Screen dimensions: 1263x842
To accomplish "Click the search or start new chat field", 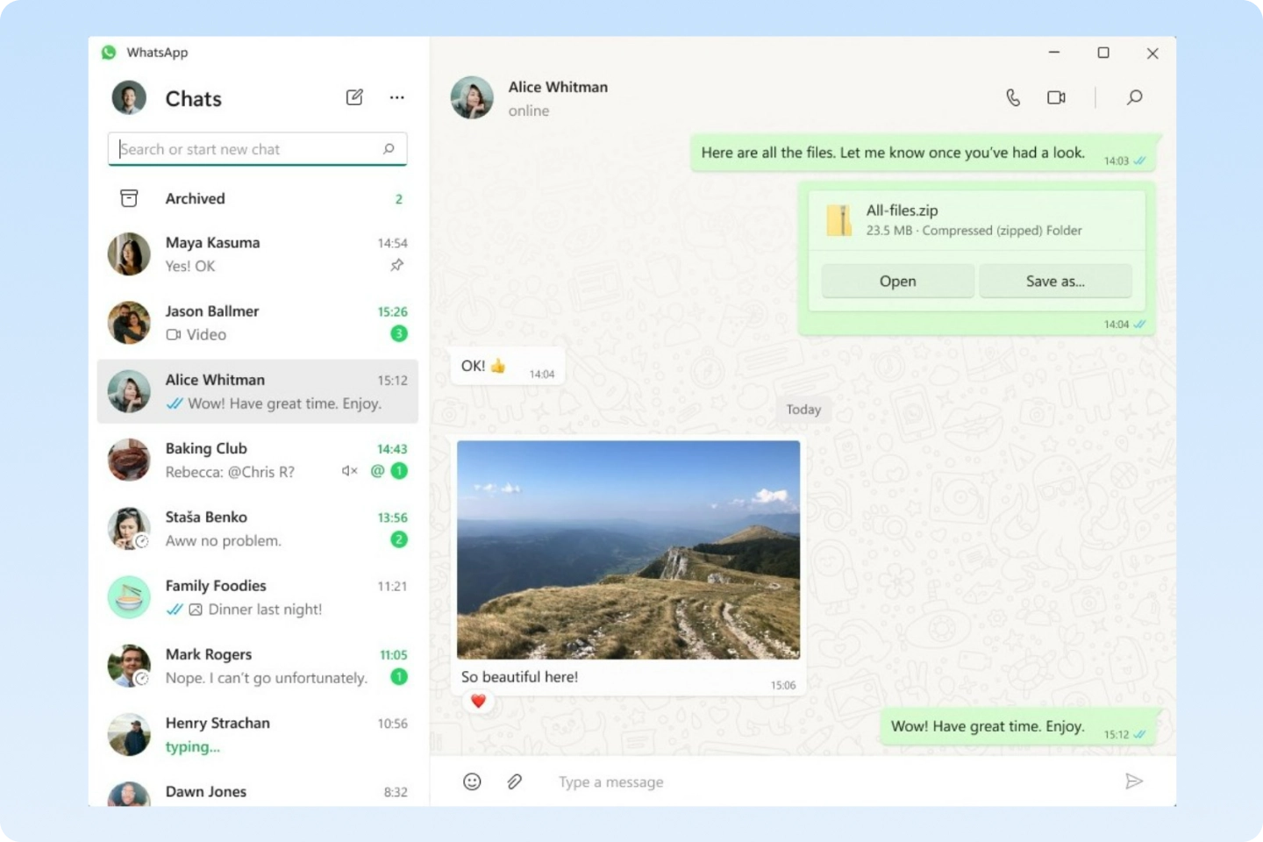I will [x=250, y=149].
